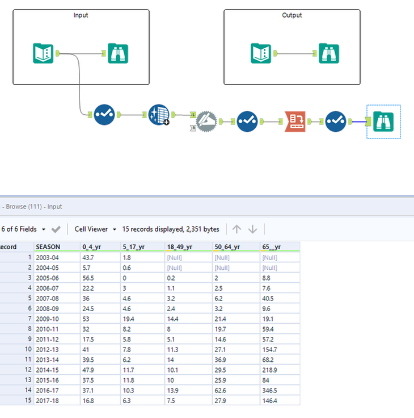This screenshot has width=414, height=418.
Task: Select the 2003-04 season cell
Action: coord(57,257)
